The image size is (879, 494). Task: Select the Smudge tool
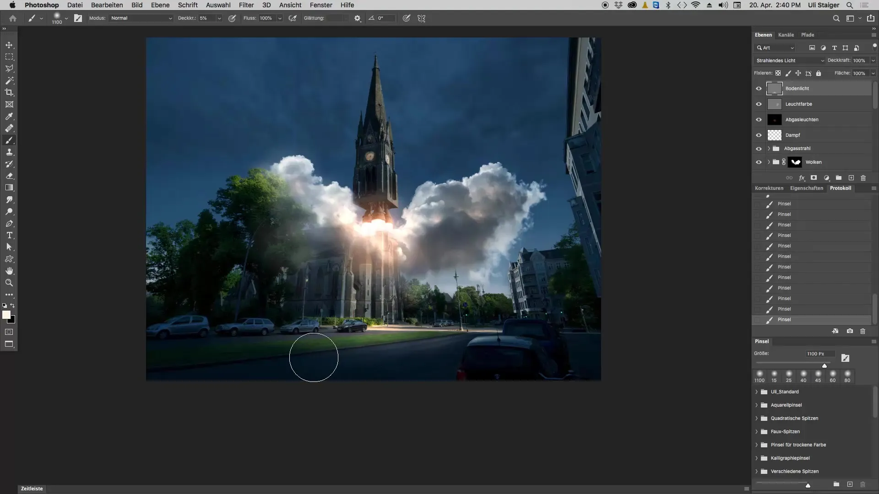(x=9, y=199)
